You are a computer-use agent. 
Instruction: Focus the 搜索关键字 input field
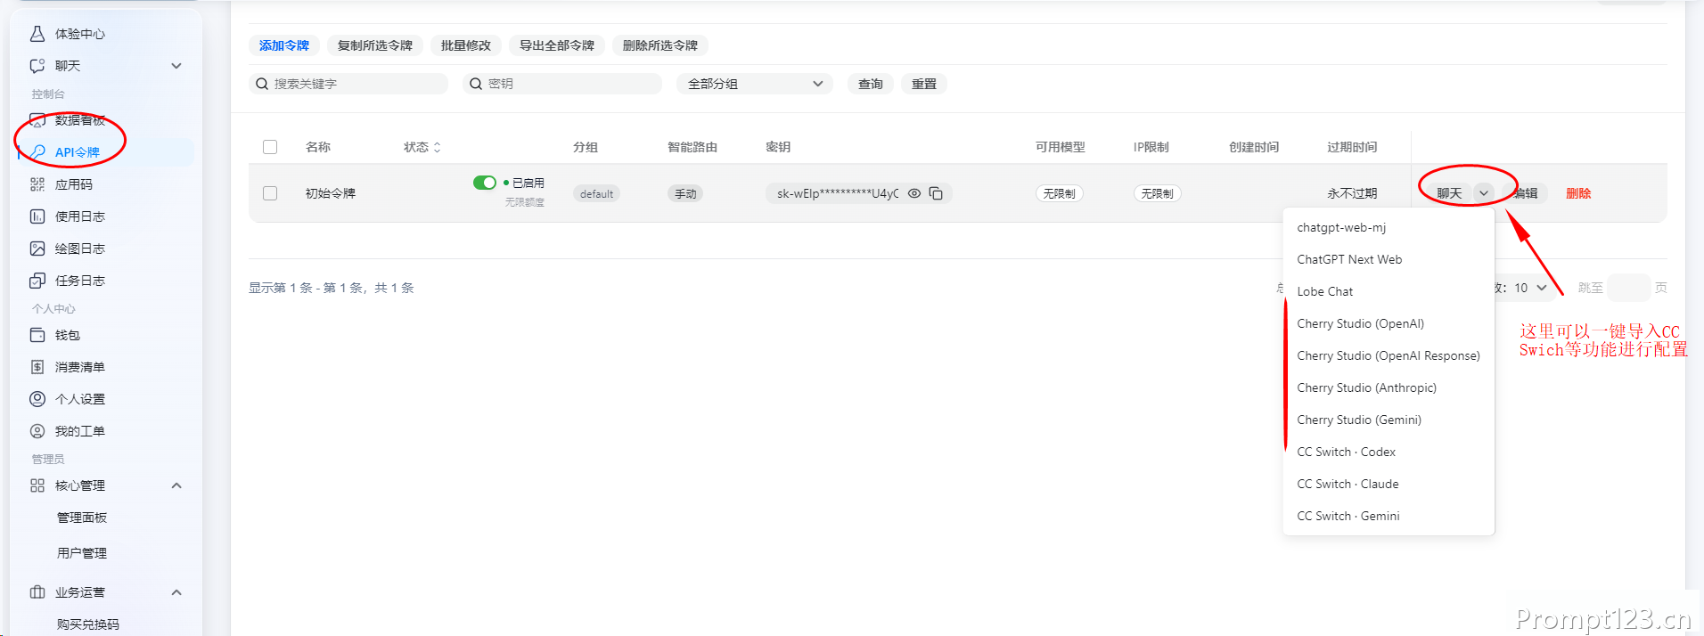coord(348,84)
